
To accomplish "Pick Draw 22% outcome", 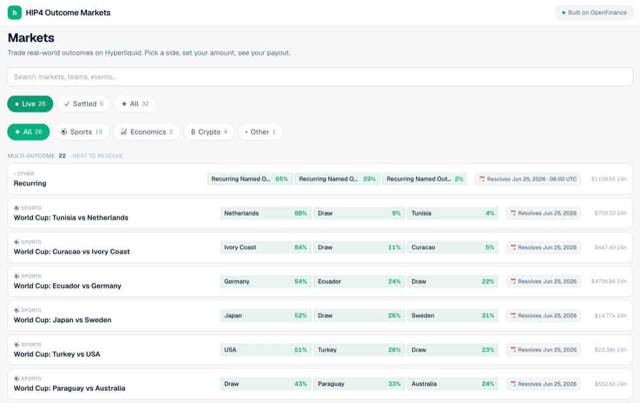I will 452,281.
